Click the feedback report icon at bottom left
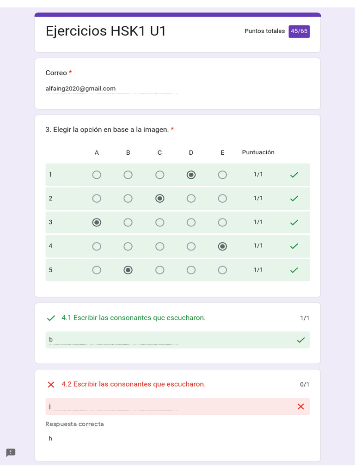This screenshot has width=355, height=473. (x=11, y=452)
